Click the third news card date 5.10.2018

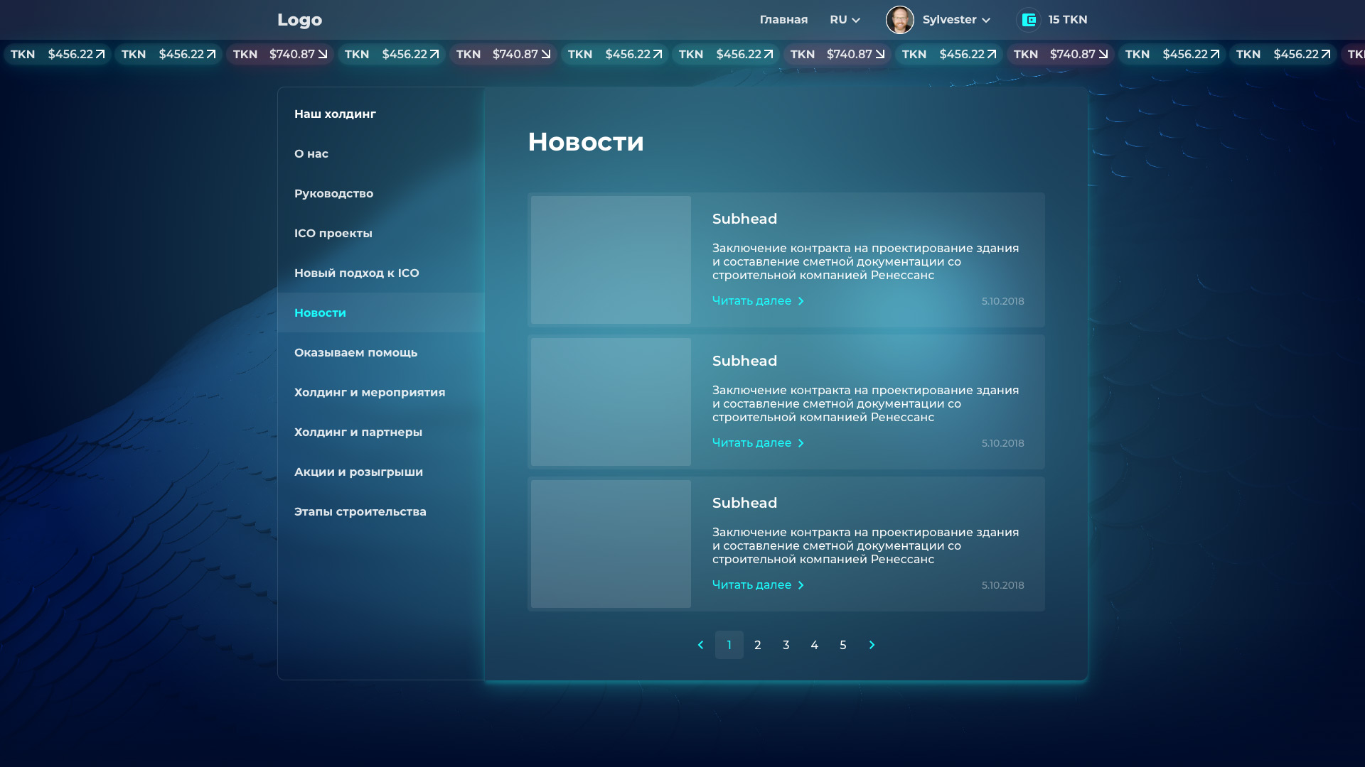1003,585
